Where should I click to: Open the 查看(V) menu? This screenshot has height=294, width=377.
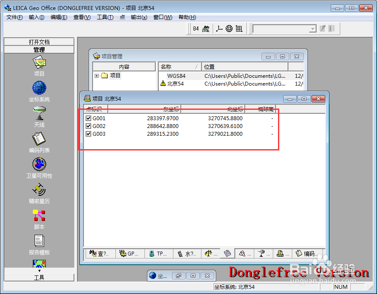pyautogui.click(x=82, y=17)
